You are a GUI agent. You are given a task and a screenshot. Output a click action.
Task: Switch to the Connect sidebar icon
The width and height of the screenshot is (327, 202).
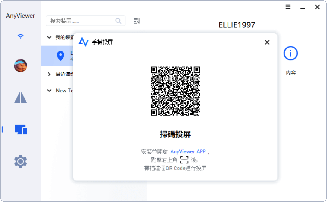[x=21, y=98]
